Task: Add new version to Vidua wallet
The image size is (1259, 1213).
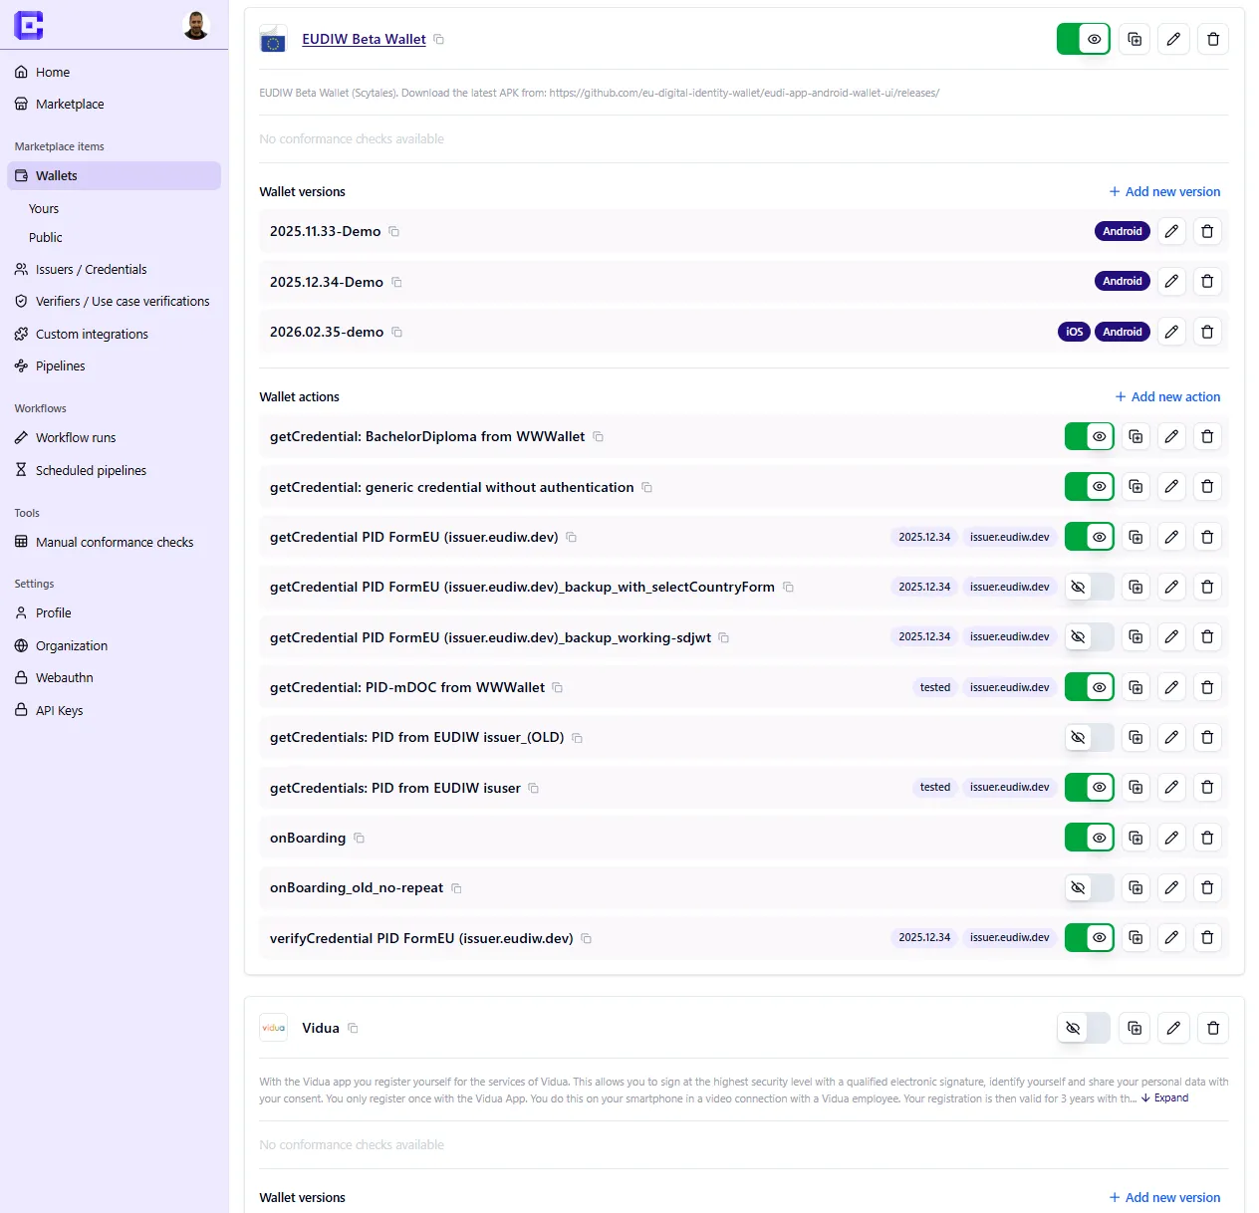Action: 1164,1197
